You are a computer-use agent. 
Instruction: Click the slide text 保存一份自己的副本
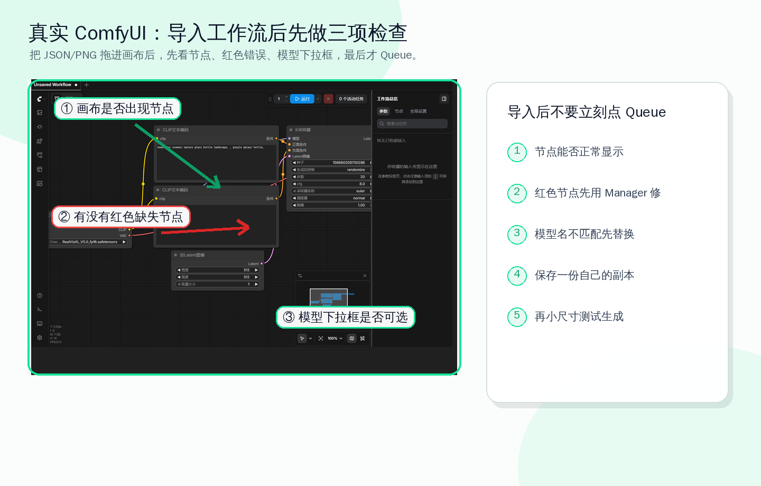pos(584,275)
